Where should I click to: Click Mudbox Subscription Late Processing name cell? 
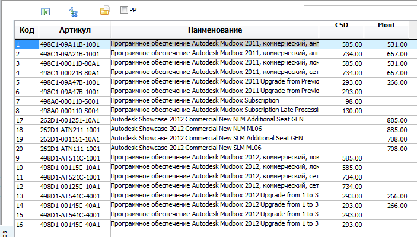[215, 110]
